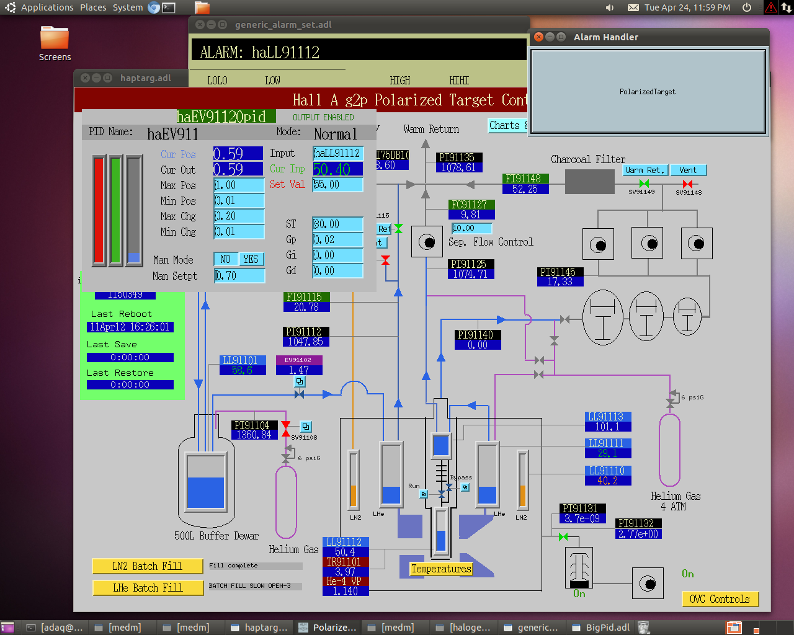Viewport: 794px width, 635px height.
Task: Set Man Mode to YES
Action: pyautogui.click(x=251, y=259)
